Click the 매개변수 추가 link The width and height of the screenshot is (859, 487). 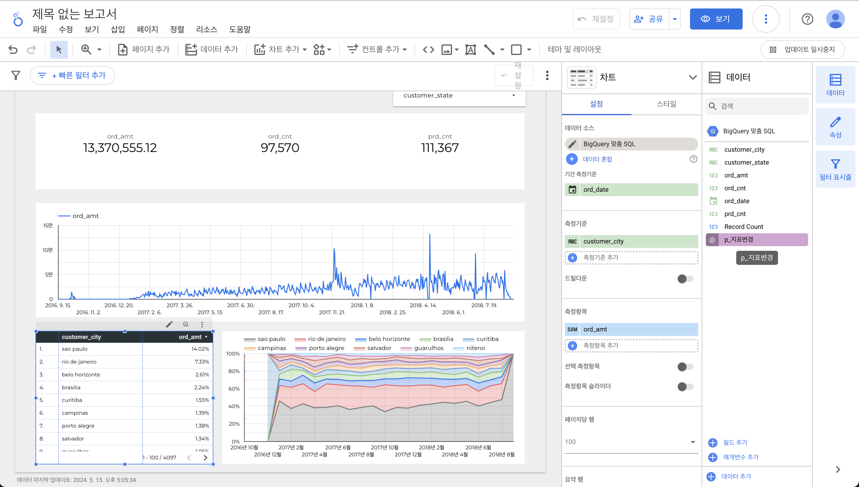pyautogui.click(x=740, y=457)
